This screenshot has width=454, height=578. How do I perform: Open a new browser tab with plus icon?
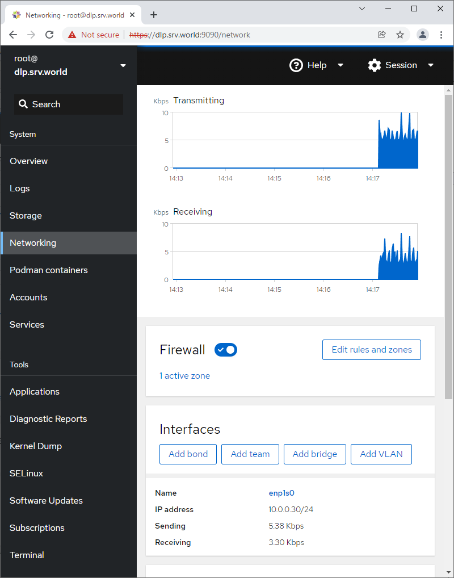[153, 15]
